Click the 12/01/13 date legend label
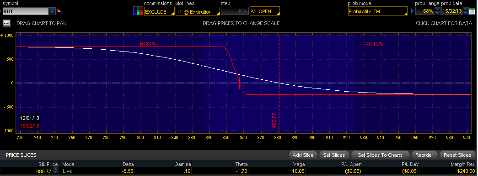Screen dimensions: 478x176 point(29,118)
